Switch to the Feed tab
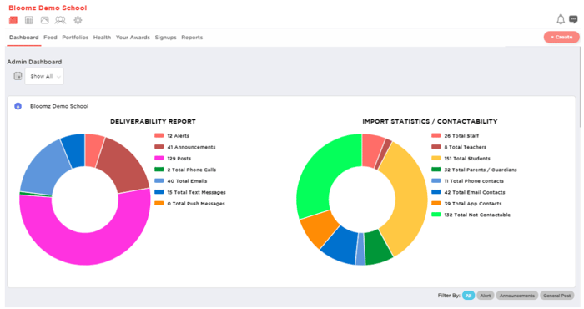This screenshot has height=309, width=584. [50, 38]
